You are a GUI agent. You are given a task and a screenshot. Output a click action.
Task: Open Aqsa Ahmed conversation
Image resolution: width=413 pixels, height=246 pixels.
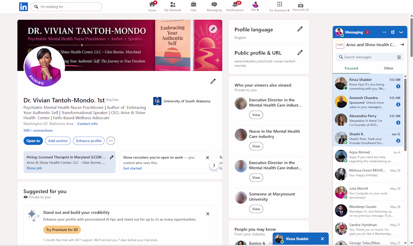tap(368, 156)
